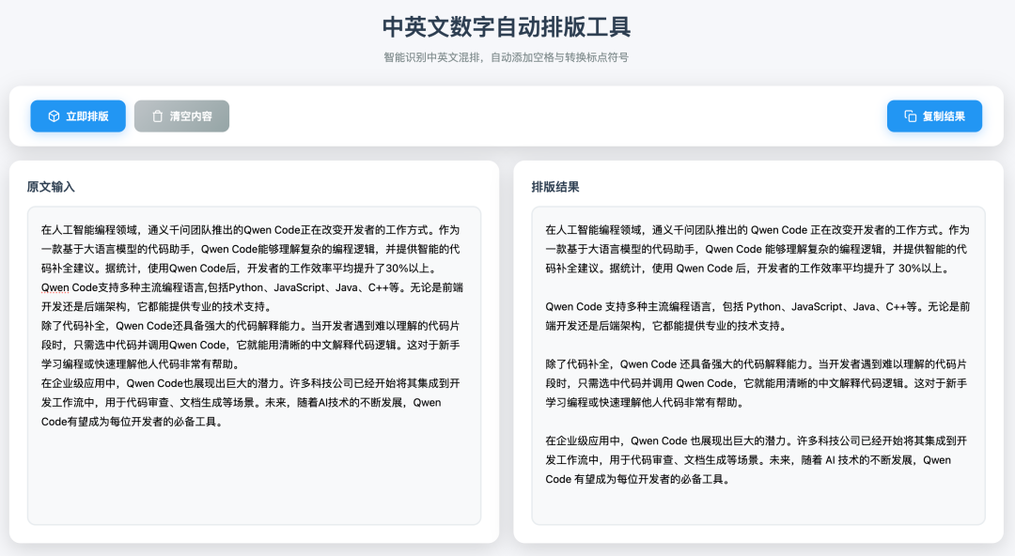Click the 排版结果 panel heading
Viewport: 1015px width, 556px height.
(555, 187)
